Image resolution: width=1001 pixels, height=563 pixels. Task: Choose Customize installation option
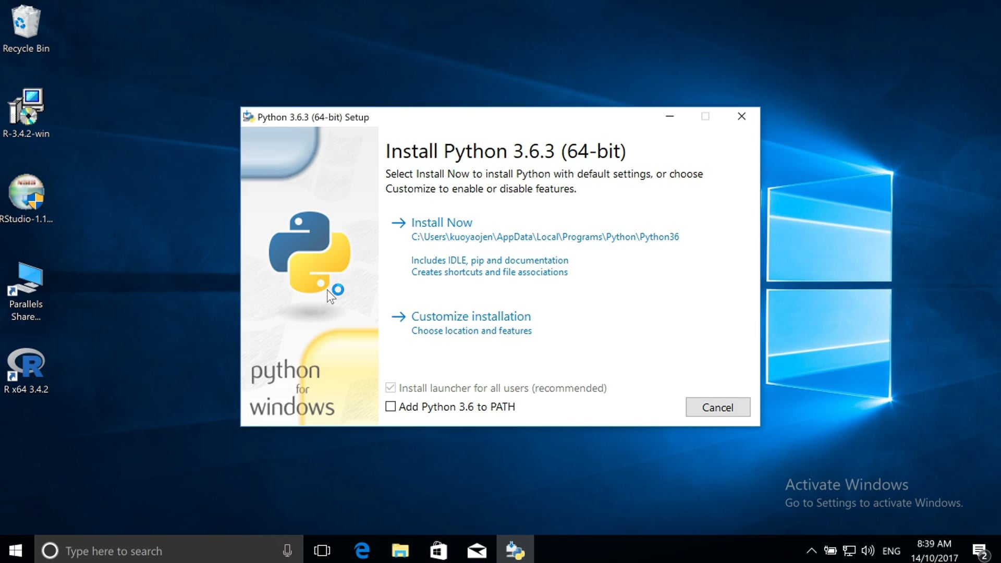tap(471, 316)
